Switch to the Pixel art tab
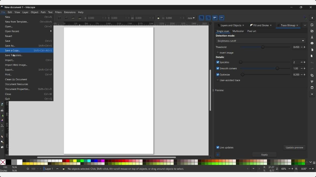 pyautogui.click(x=252, y=31)
